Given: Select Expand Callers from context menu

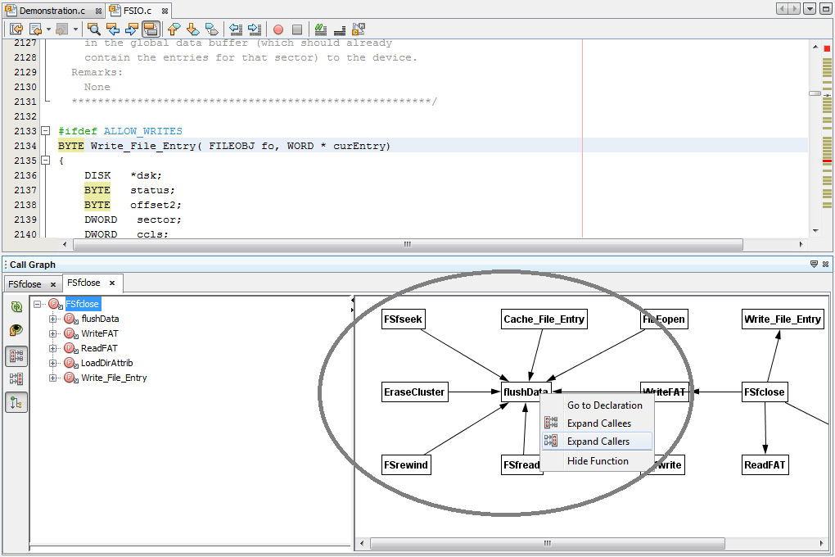Looking at the screenshot, I should (598, 442).
